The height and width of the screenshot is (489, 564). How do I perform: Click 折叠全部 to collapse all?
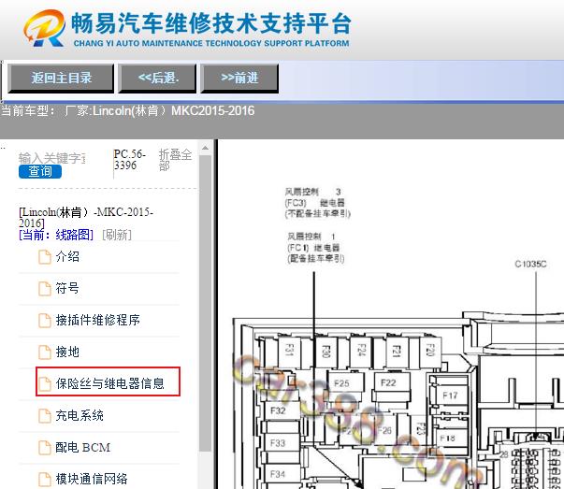[x=175, y=160]
